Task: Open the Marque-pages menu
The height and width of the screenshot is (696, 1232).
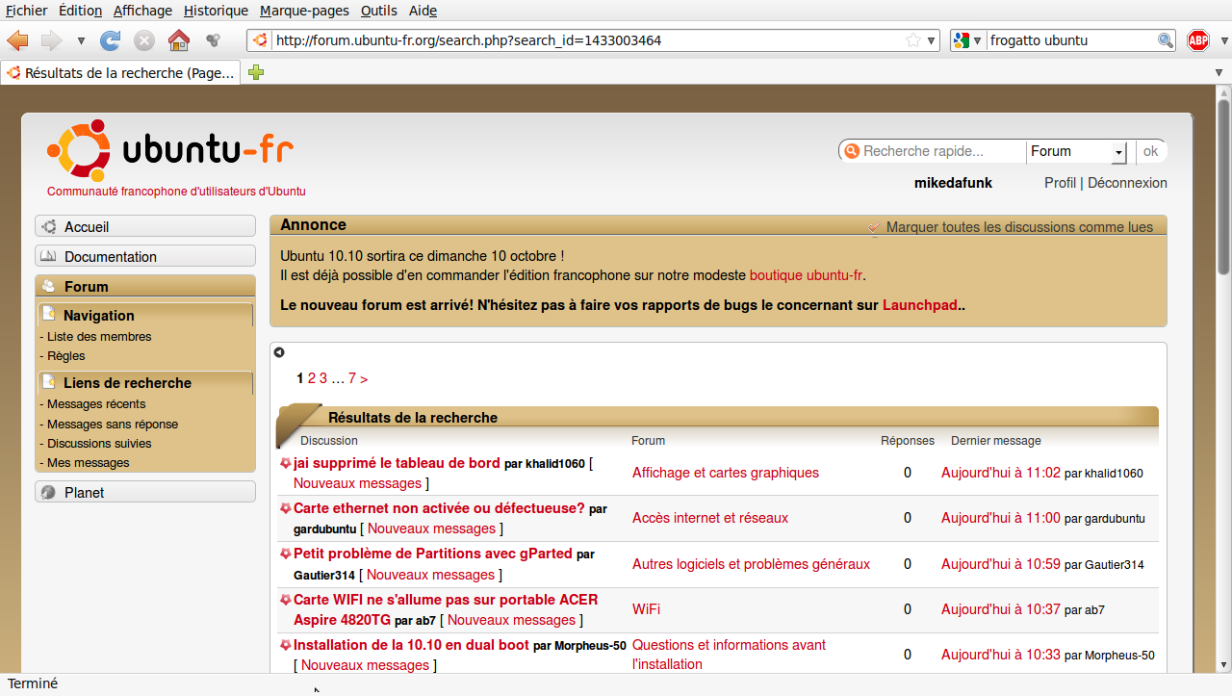Action: click(x=305, y=11)
